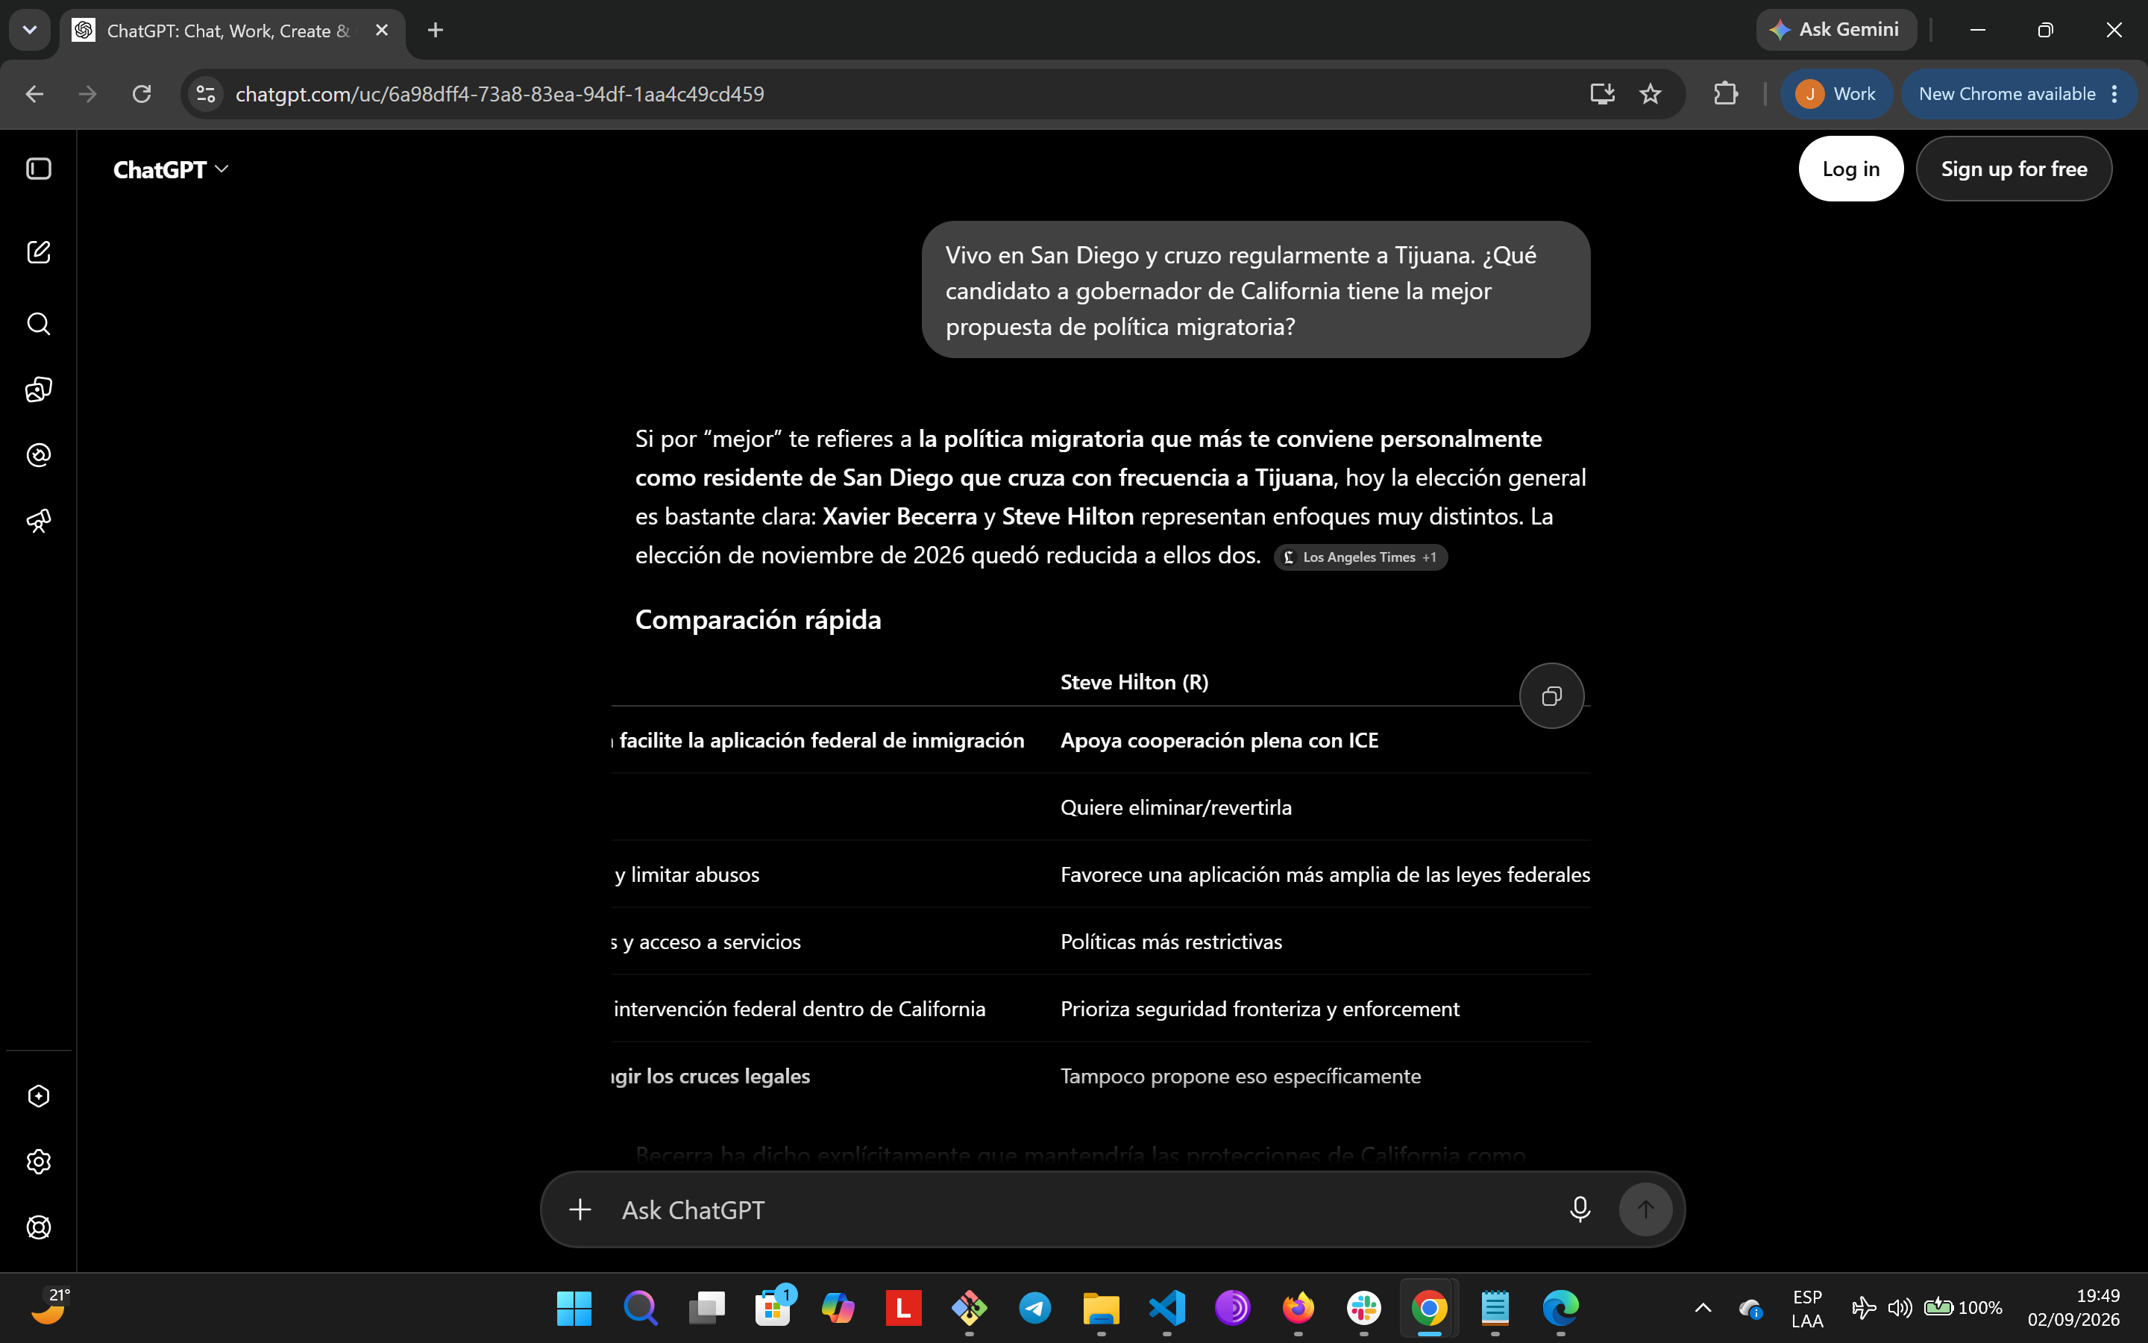Show hidden system tray icons
The height and width of the screenshot is (1343, 2148).
tap(1703, 1307)
